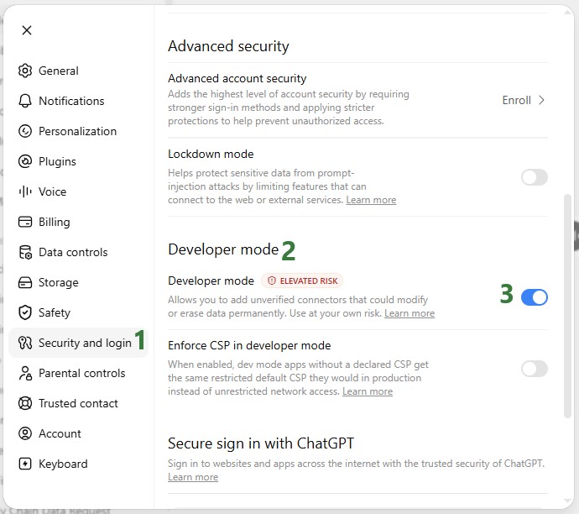Viewport: 579px width, 514px height.
Task: Click the settings panel vertical scrollbar
Action: click(567, 306)
